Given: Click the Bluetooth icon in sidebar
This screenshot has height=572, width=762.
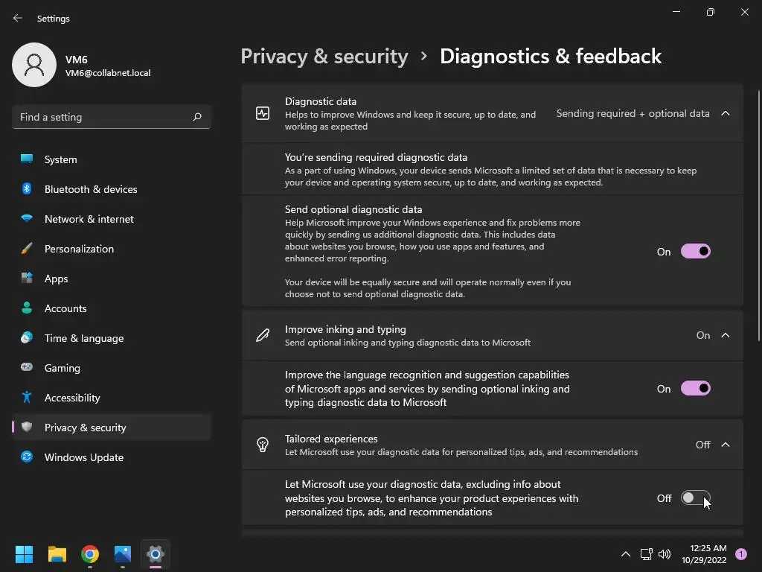Looking at the screenshot, I should [27, 188].
